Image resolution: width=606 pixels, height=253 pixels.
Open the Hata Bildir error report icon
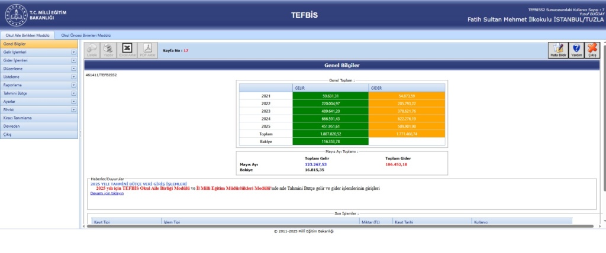tap(557, 50)
